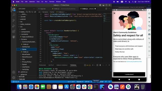Viewport: 162px width, 91px height.
Task: Close the terminal panel
Action: pos(109,65)
